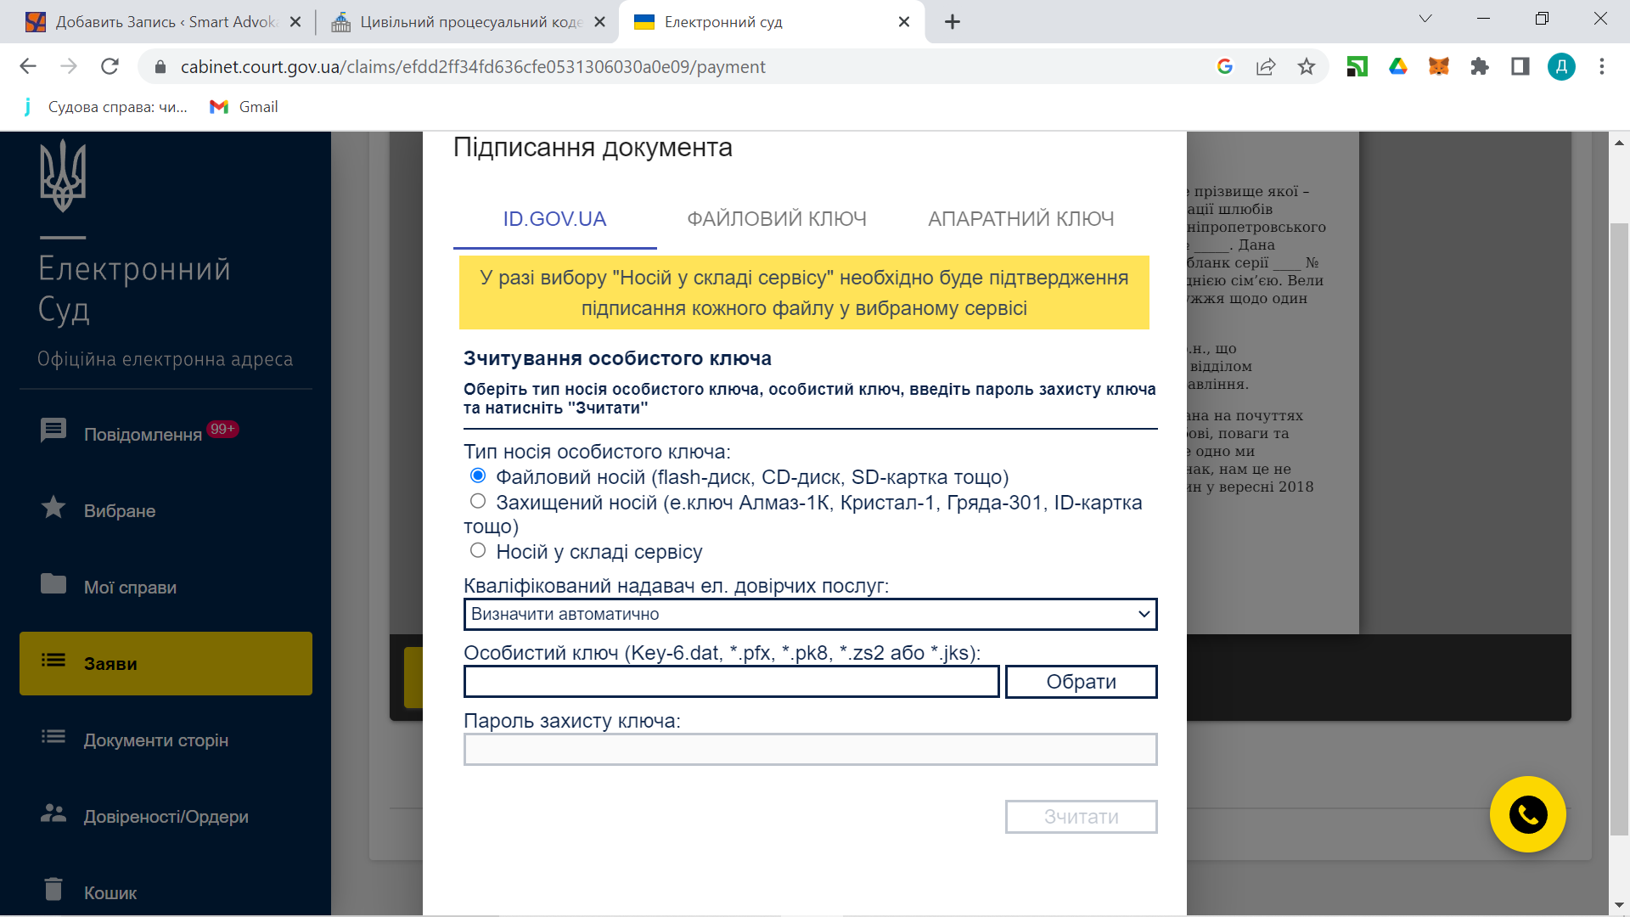Screen dimensions: 1630x917
Task: Open Chrome three-dot menu
Action: tap(1601, 66)
